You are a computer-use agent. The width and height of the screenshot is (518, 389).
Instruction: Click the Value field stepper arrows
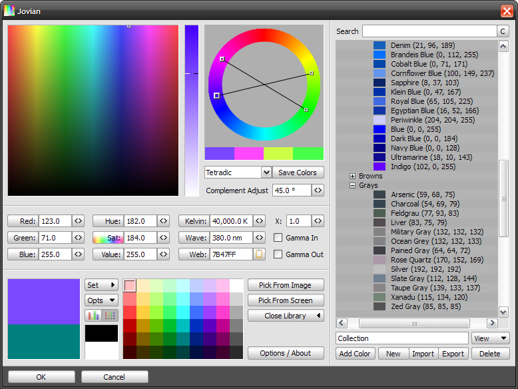[163, 254]
